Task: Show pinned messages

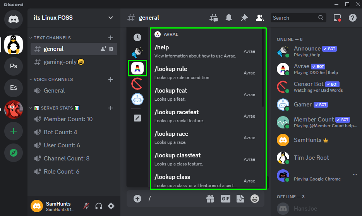Action: 244,18
